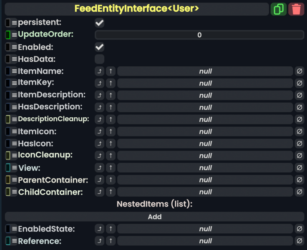307x250 pixels.
Task: Click the green duplicate component icon
Action: point(278,9)
